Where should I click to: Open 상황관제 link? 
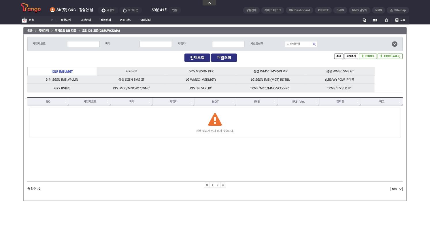point(251,10)
